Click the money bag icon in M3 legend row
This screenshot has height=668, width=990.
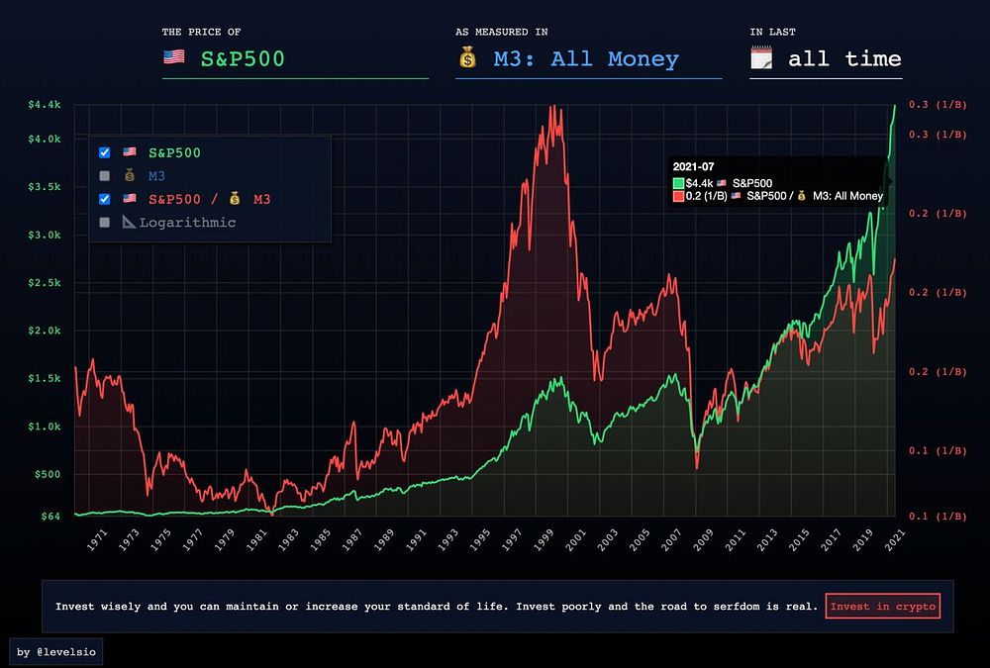click(x=130, y=175)
